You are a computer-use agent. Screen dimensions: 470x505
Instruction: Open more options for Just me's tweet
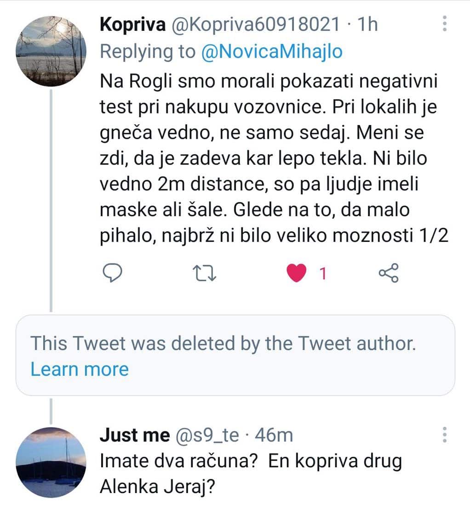coord(444,435)
